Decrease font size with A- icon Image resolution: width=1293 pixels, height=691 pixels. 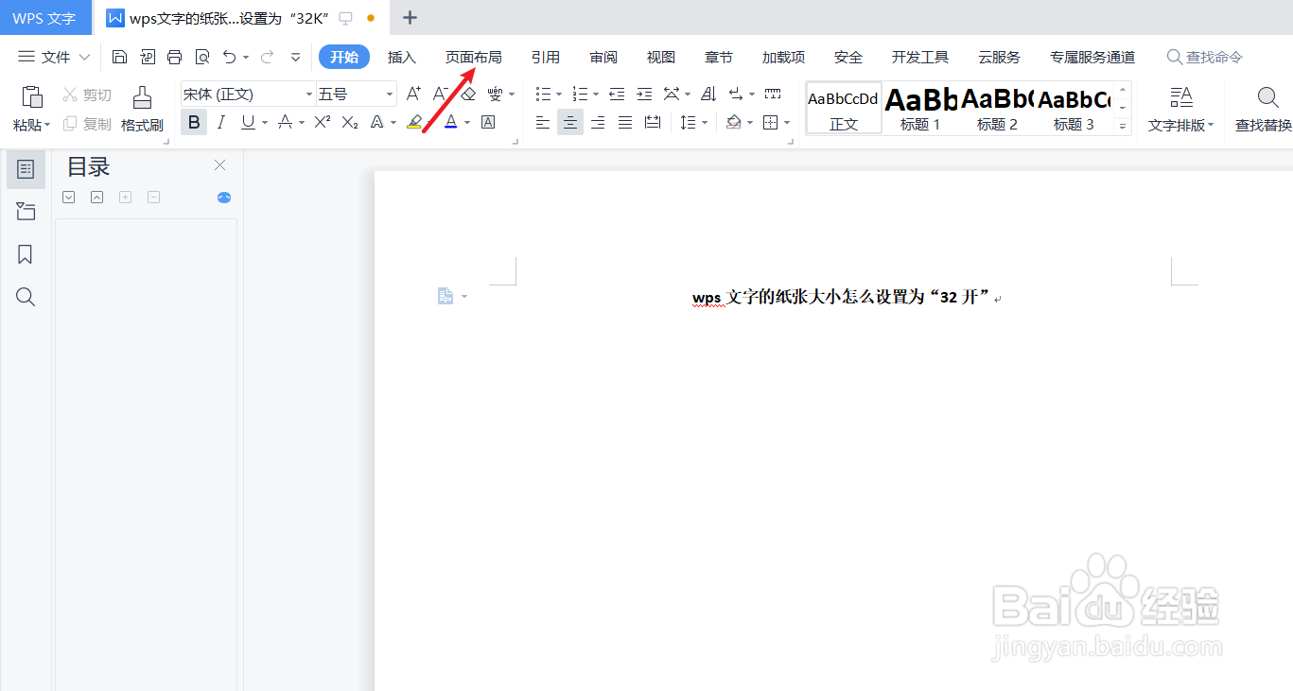point(441,94)
